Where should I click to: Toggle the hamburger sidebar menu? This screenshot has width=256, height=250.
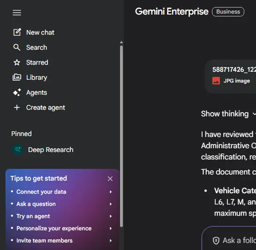(x=17, y=13)
